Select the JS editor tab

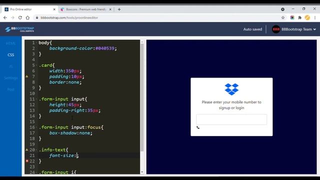pos(11,66)
